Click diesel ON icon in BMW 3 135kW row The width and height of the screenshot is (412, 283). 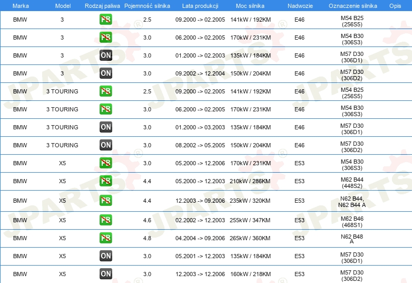pos(105,55)
